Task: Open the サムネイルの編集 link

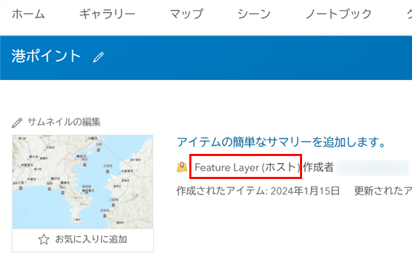Action: [64, 122]
